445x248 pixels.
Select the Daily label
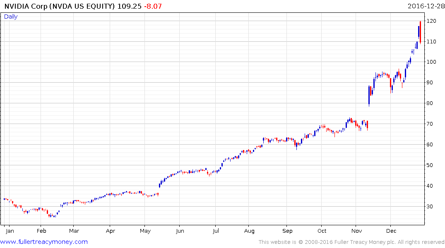click(11, 17)
